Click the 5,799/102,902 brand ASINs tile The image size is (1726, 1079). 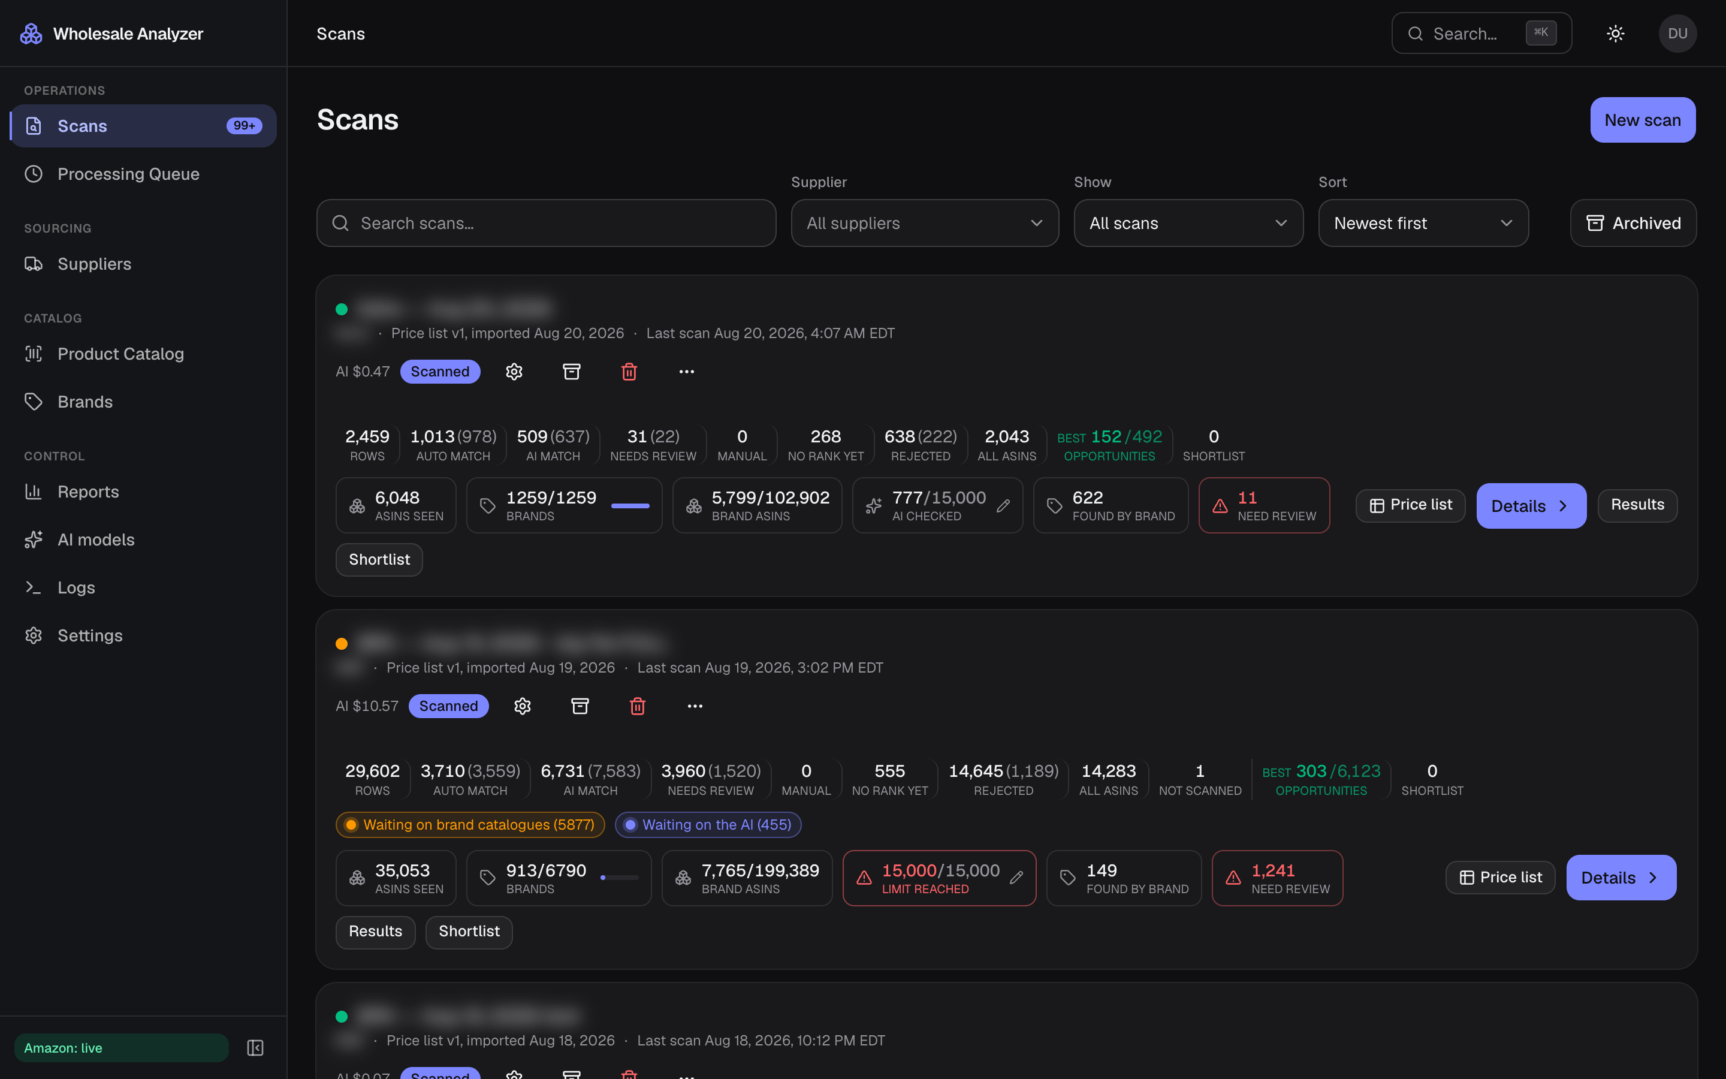pos(757,505)
